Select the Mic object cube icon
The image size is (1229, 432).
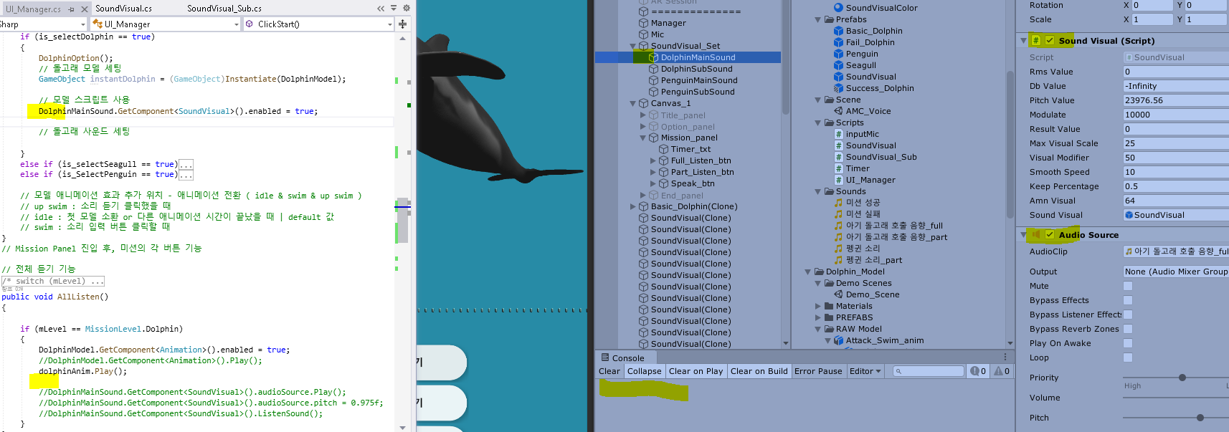[643, 34]
